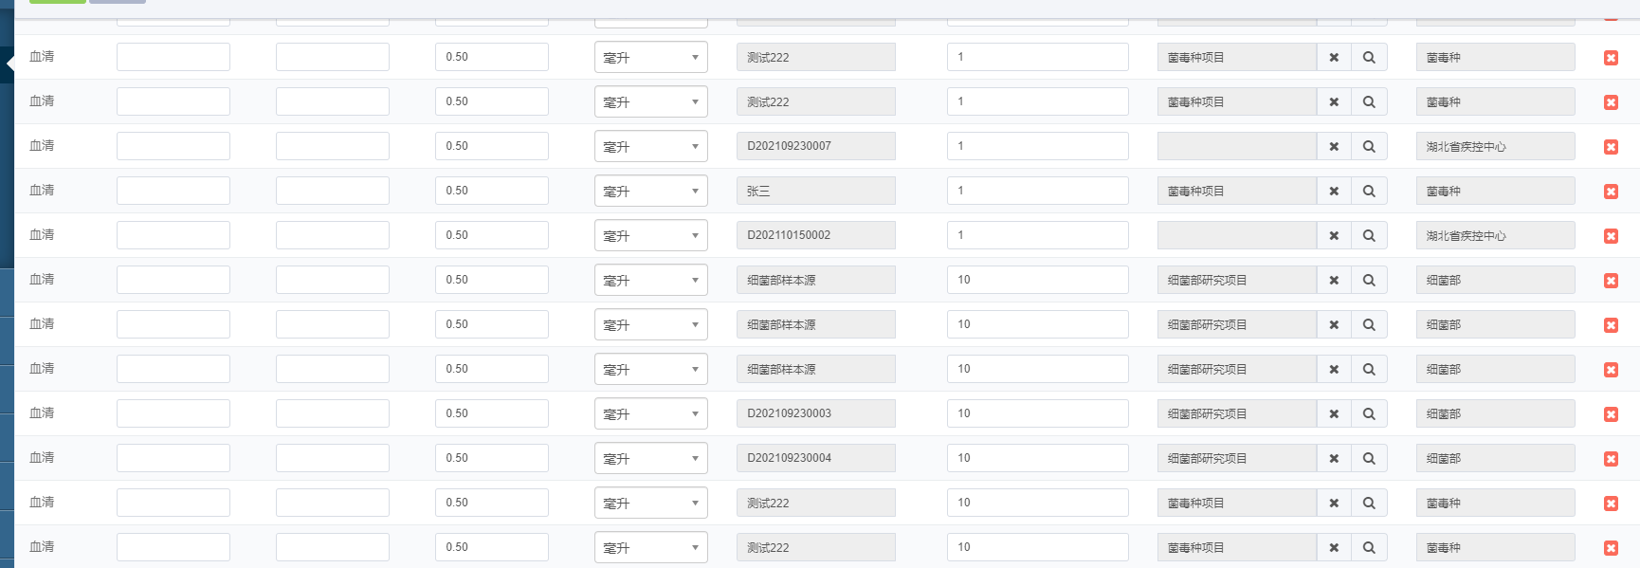Click the search icon on the D202109230004 row
This screenshot has width=1640, height=568.
1369,458
